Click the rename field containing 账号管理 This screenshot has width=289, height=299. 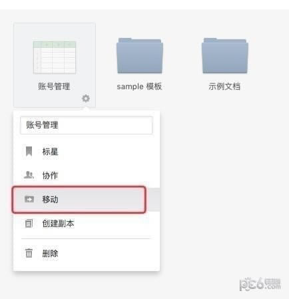click(87, 125)
